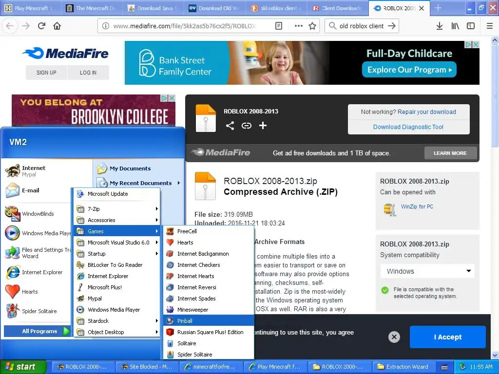Switch to Extraction Wizard taskbar item

403,367
